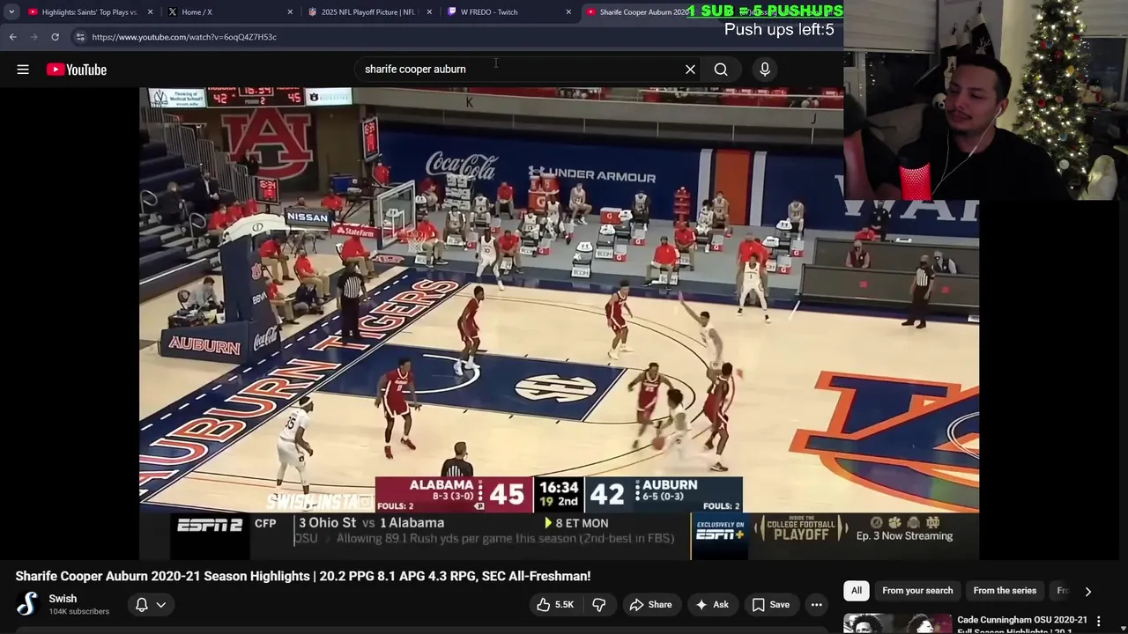Image resolution: width=1128 pixels, height=634 pixels.
Task: Close the Highlights: Saints' Top Plays tab
Action: [151, 12]
